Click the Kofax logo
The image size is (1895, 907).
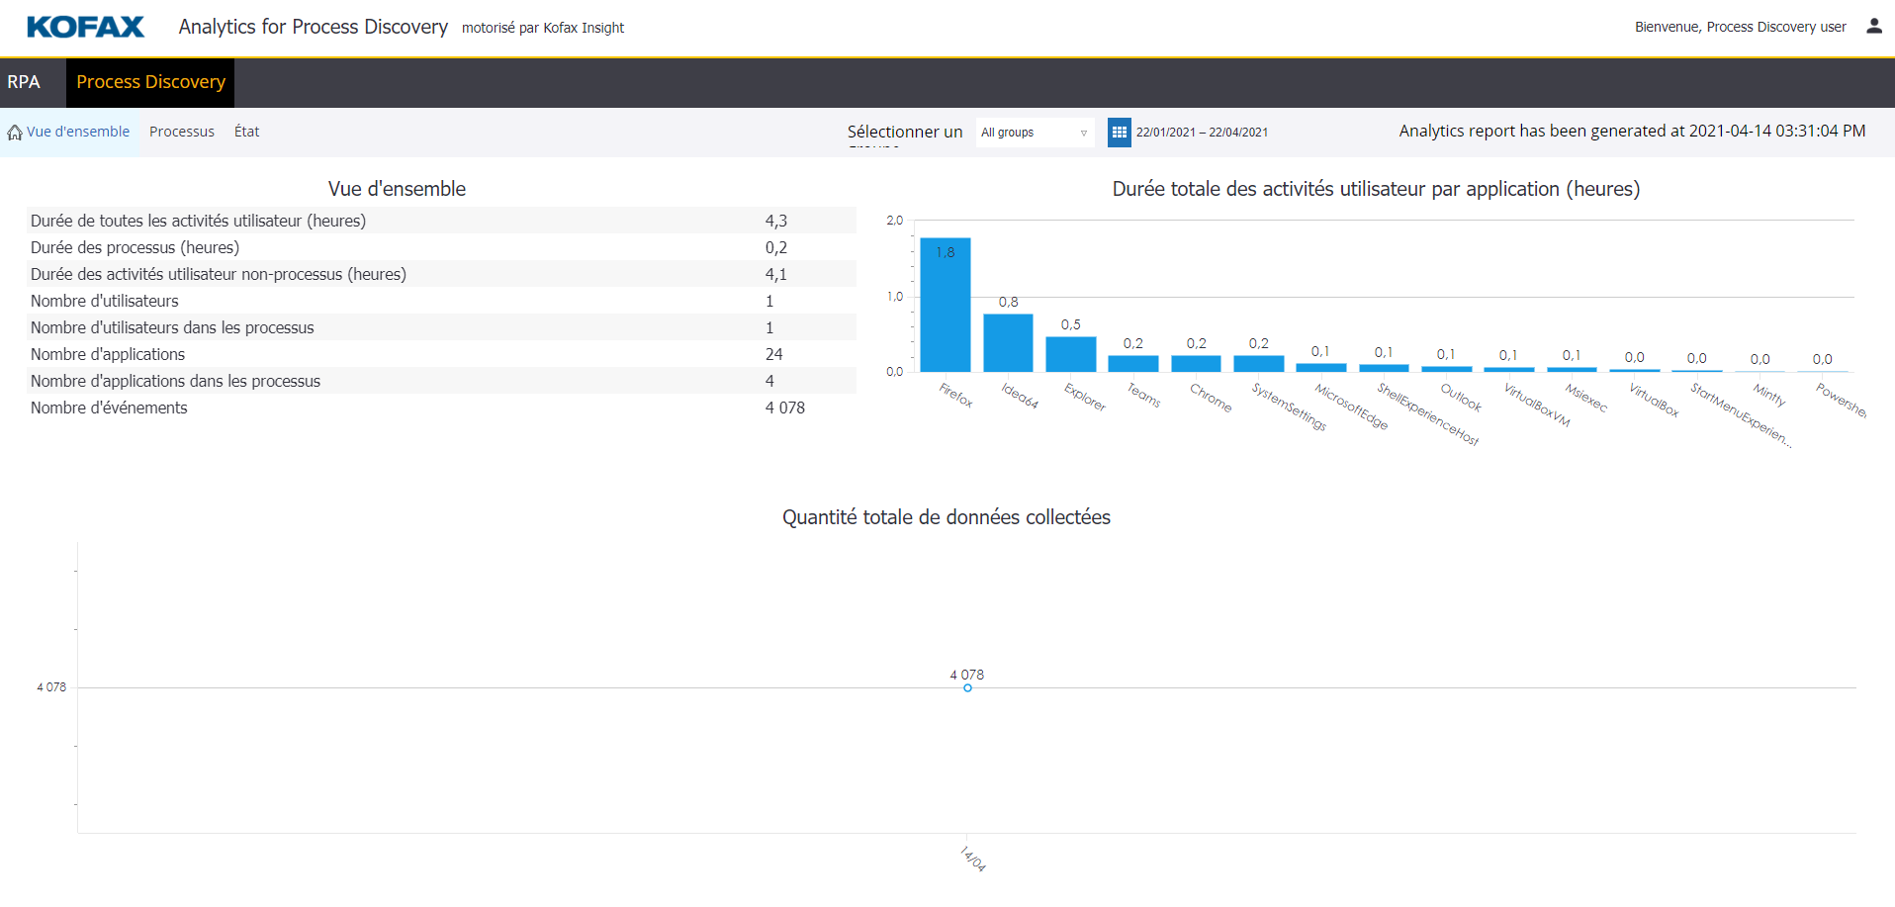click(85, 27)
